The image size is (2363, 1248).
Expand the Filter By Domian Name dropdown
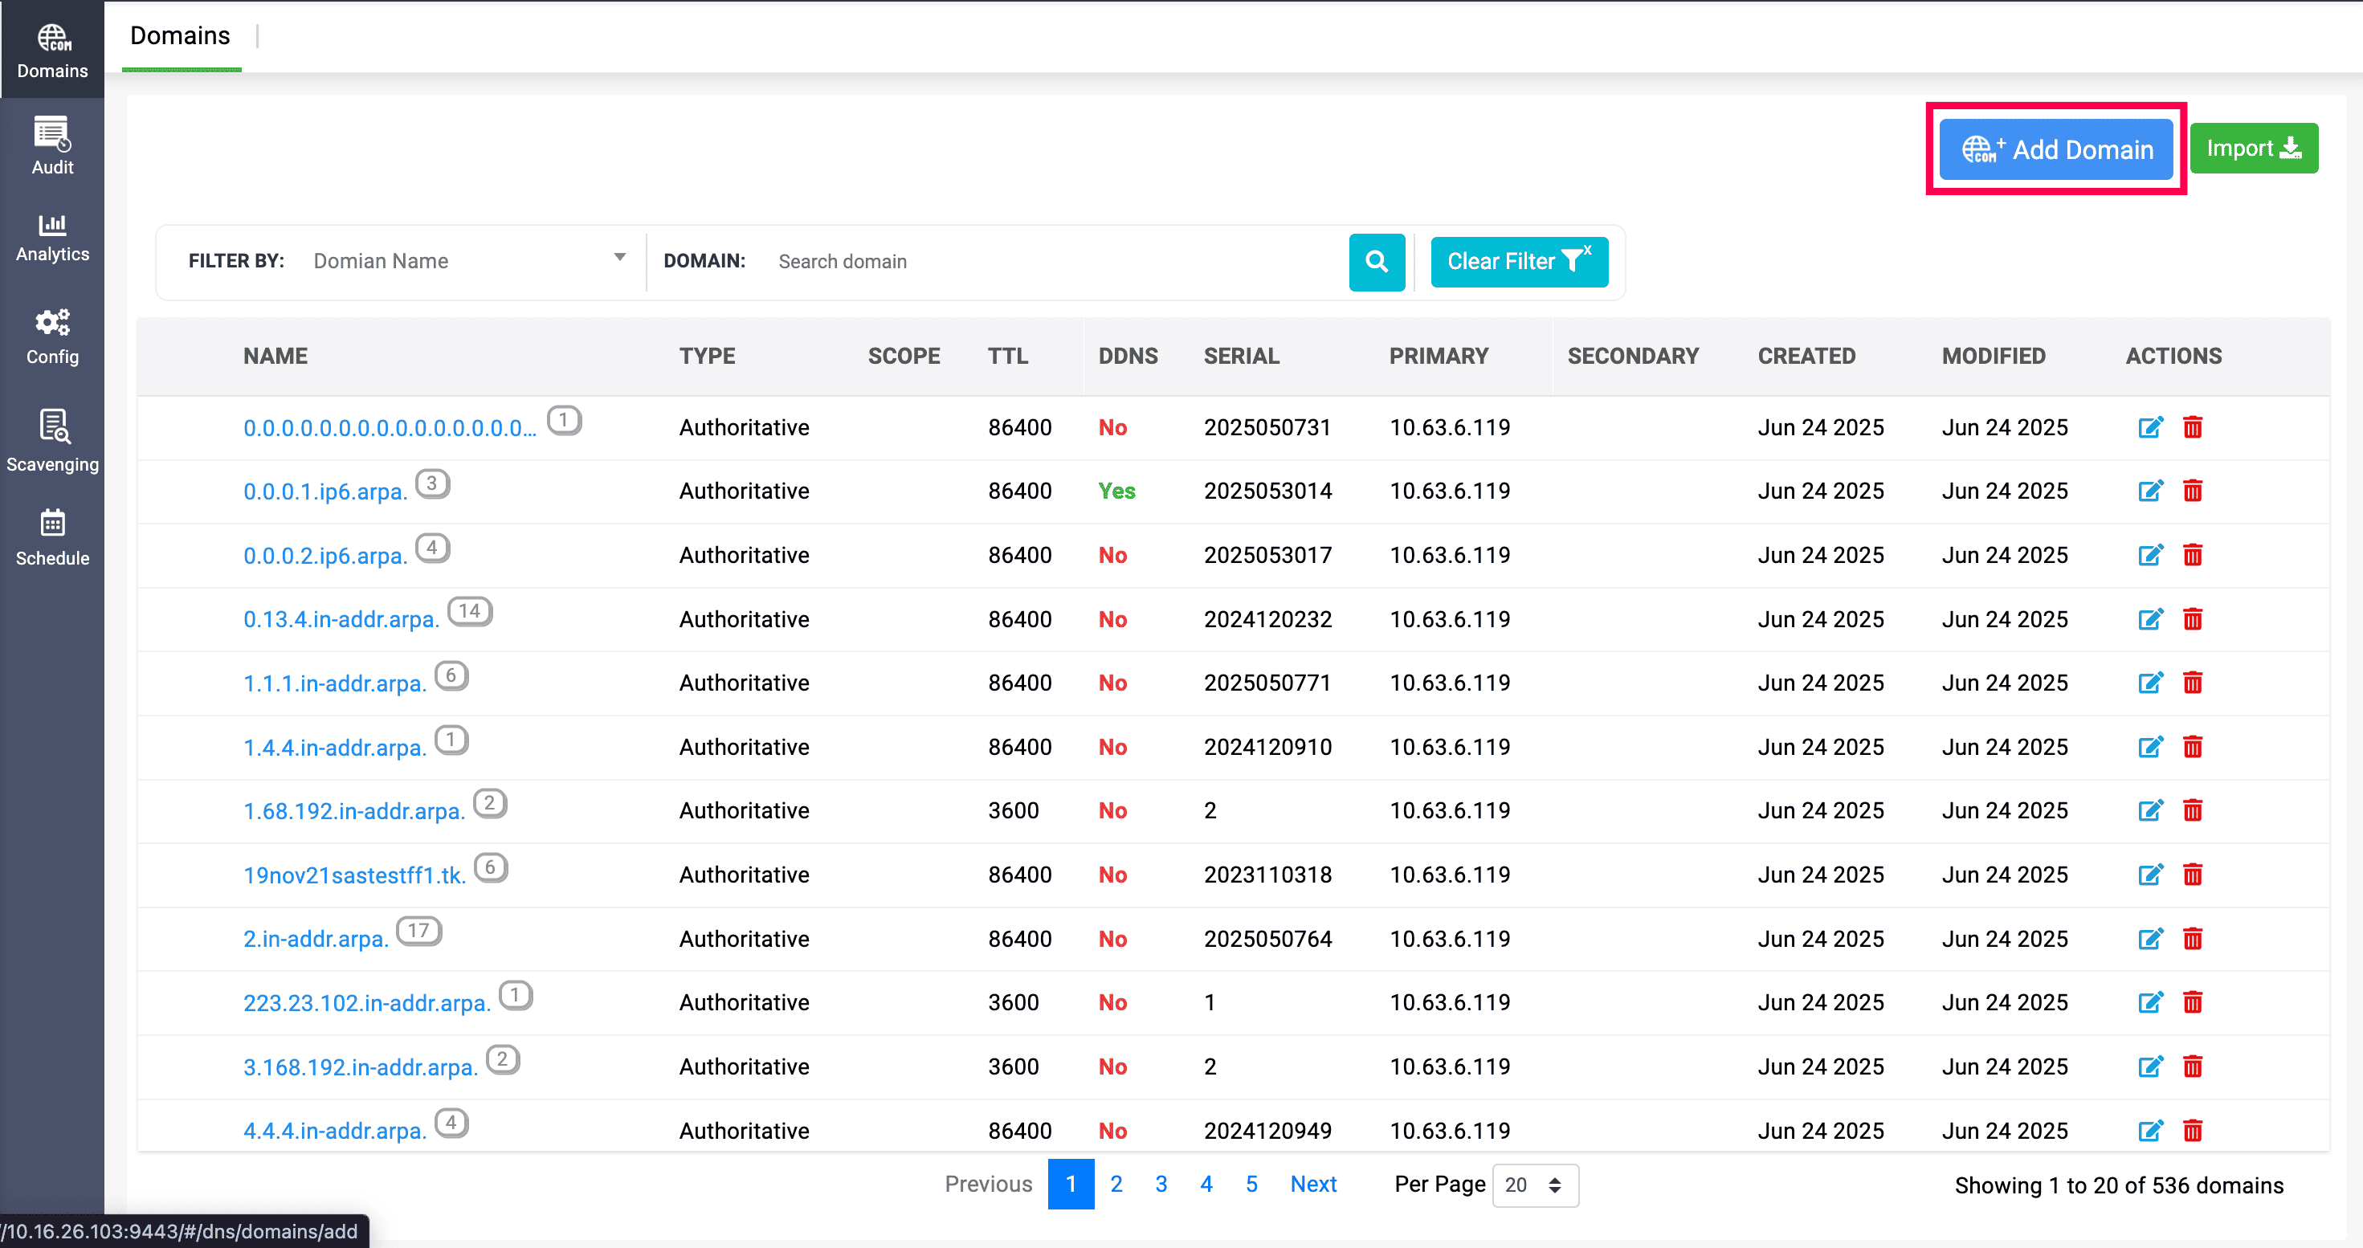(x=469, y=260)
